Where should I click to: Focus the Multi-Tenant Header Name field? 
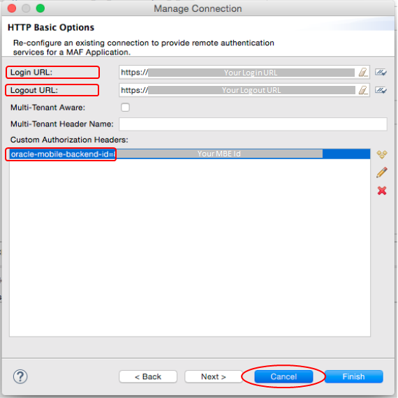click(253, 124)
